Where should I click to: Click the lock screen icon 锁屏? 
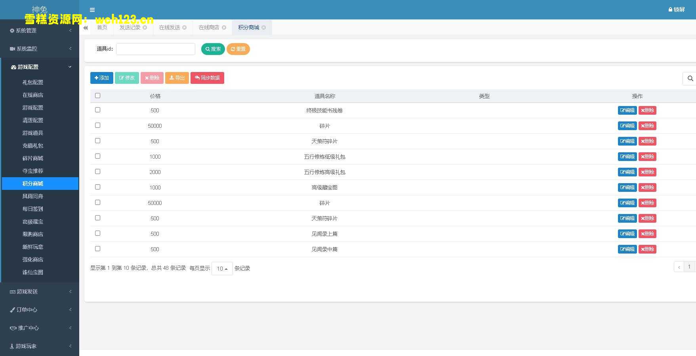676,9
